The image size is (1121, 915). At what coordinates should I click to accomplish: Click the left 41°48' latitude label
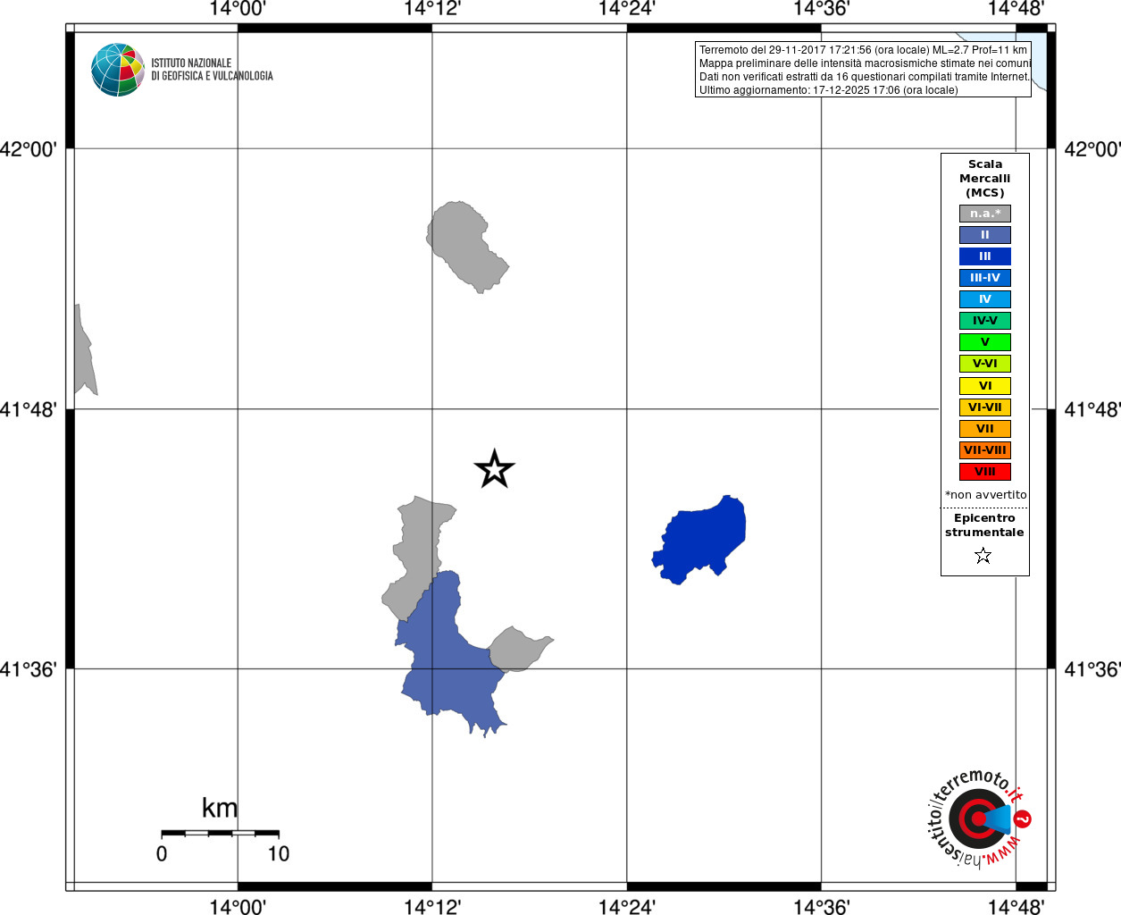[x=29, y=410]
